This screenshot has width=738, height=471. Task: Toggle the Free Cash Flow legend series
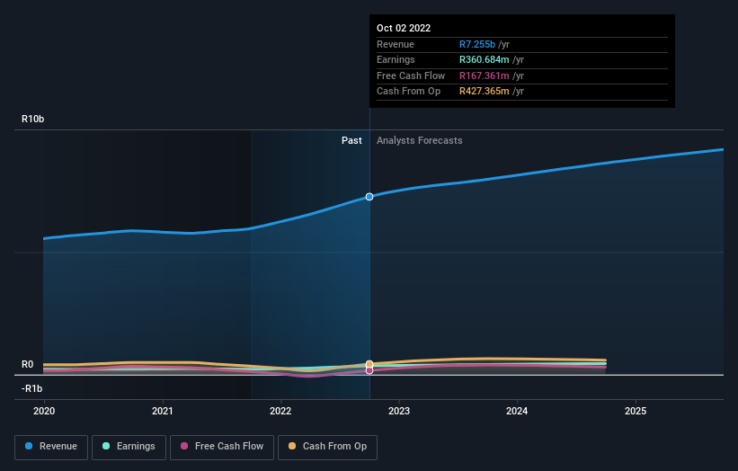point(222,447)
